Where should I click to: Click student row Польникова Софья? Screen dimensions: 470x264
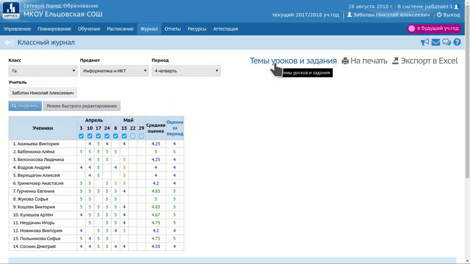(x=96, y=238)
